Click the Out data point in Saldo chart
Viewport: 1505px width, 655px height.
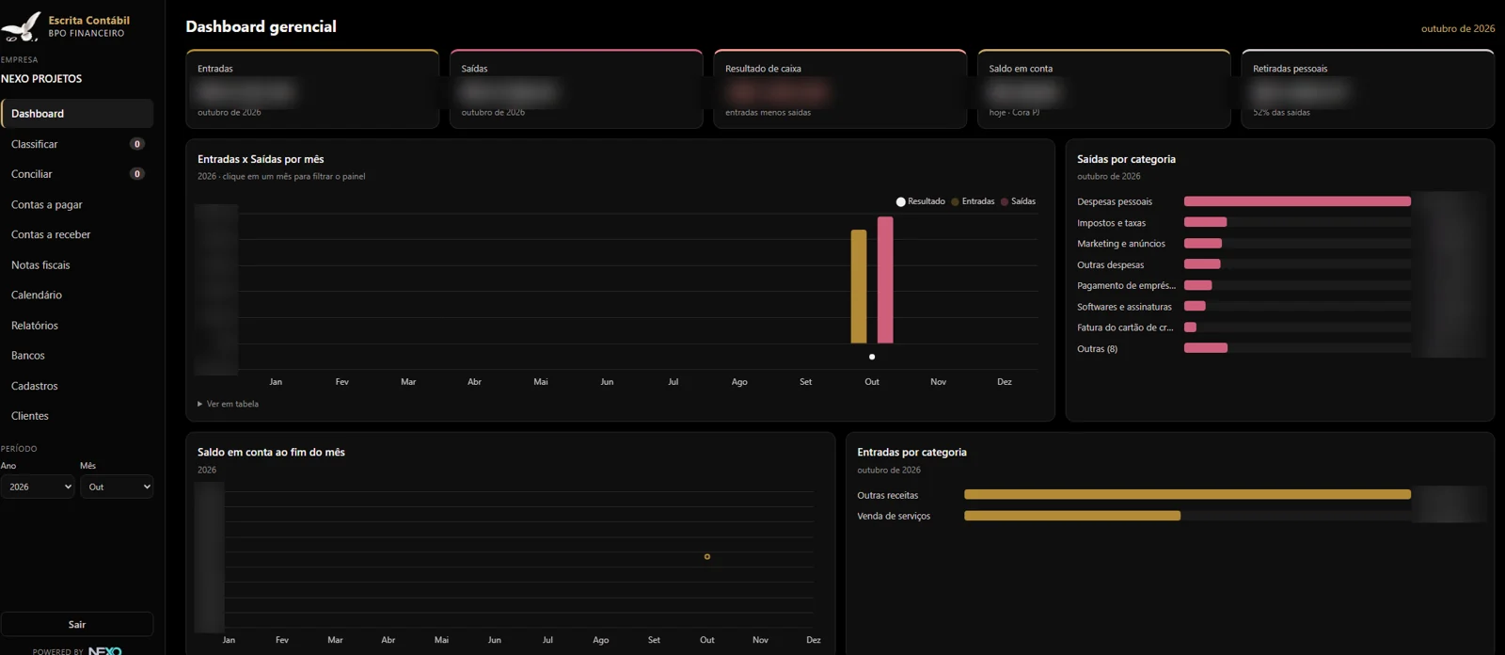[707, 556]
